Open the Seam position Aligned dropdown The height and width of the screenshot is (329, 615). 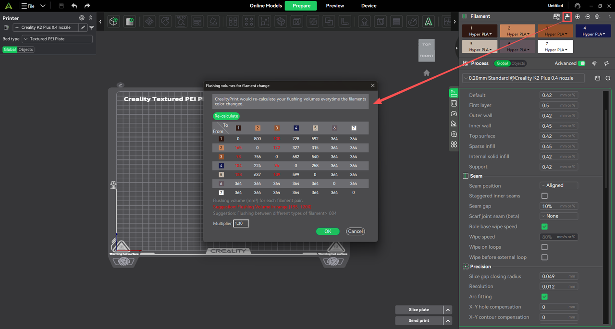(558, 185)
